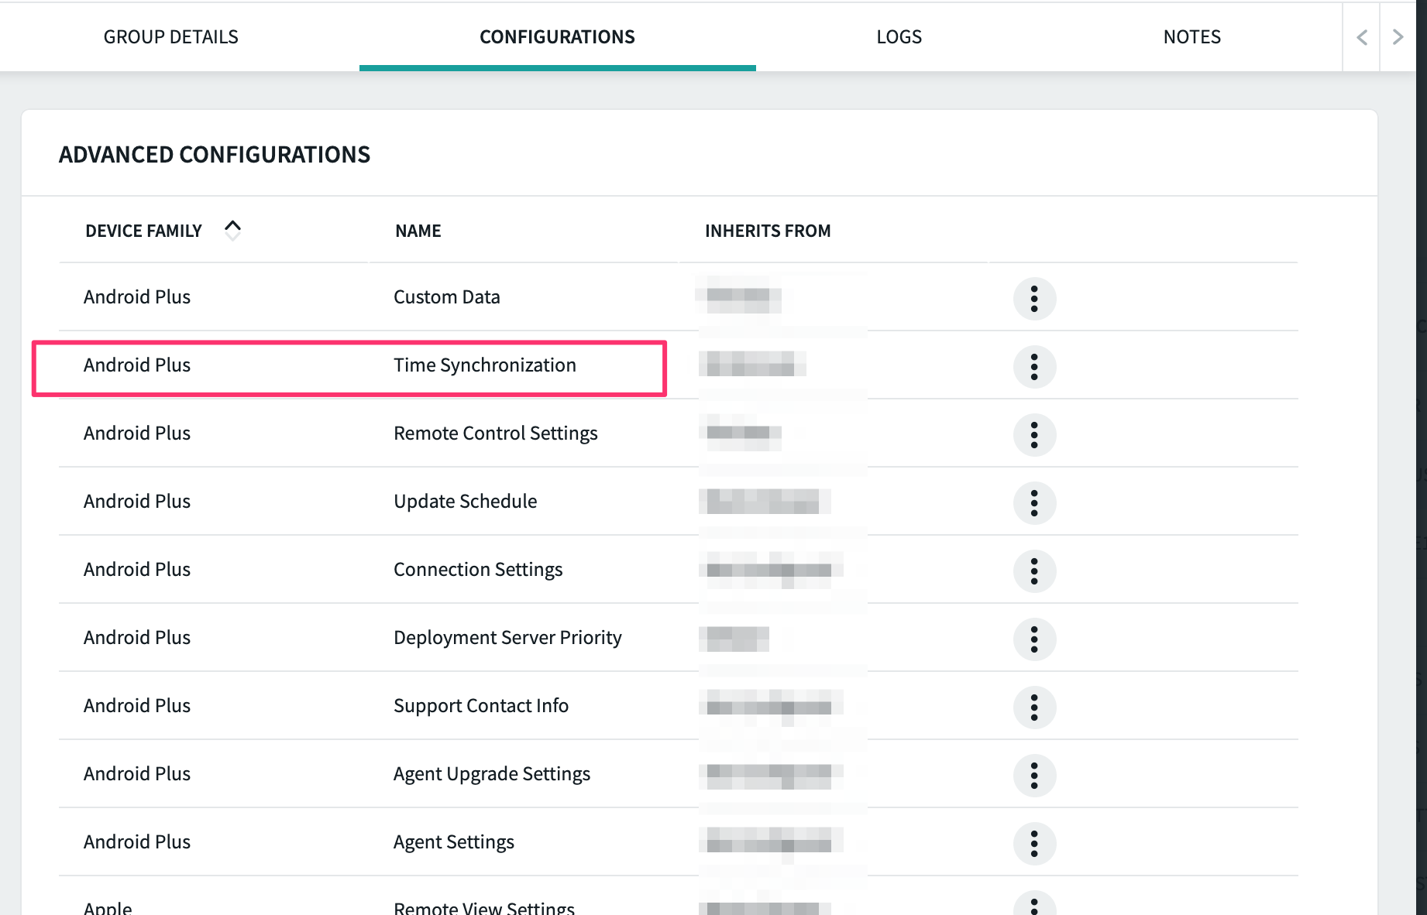Open the Agent Upgrade Settings options menu
This screenshot has width=1427, height=915.
pyautogui.click(x=1034, y=775)
